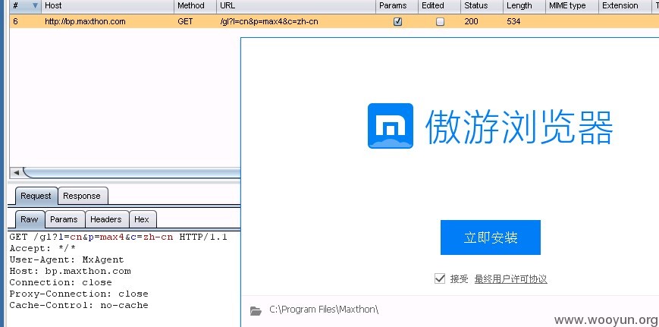This screenshot has height=327, width=659.
Task: Sort by the Length column header
Action: coord(524,6)
